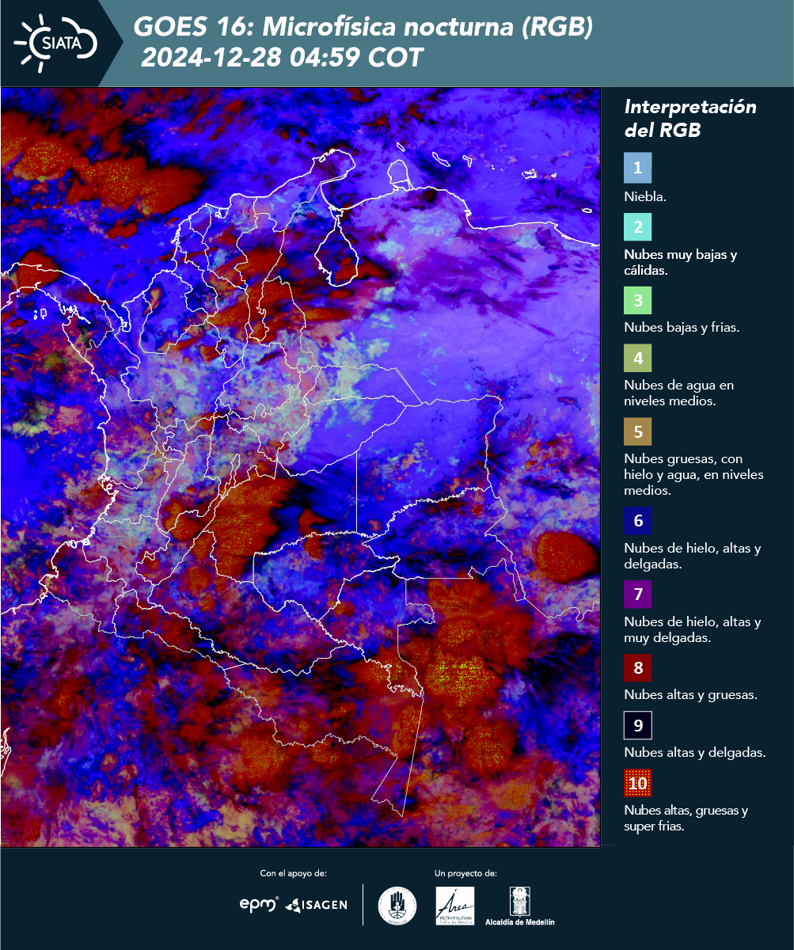Click the title 'GOES 16: Microfísica nocturna (RGB)'
The width and height of the screenshot is (794, 950).
(x=363, y=28)
